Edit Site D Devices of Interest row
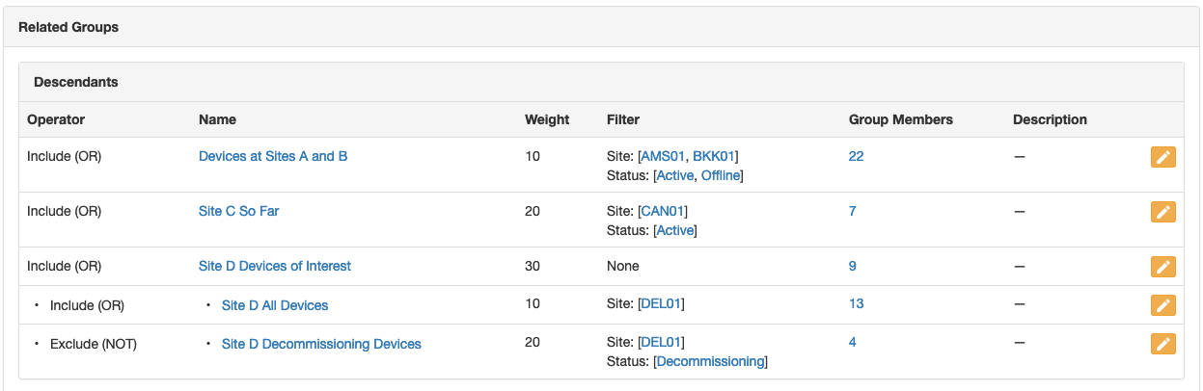The image size is (1203, 391). [x=1162, y=267]
